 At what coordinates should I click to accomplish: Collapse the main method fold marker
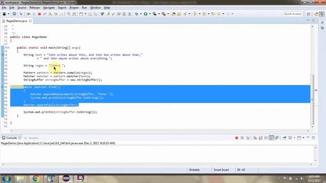9,48
